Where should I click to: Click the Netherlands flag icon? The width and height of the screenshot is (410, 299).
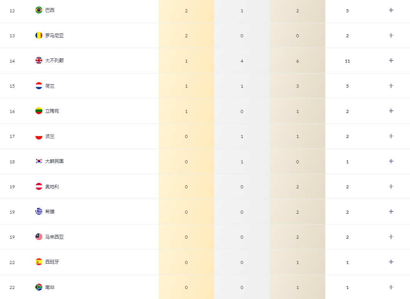click(x=39, y=86)
